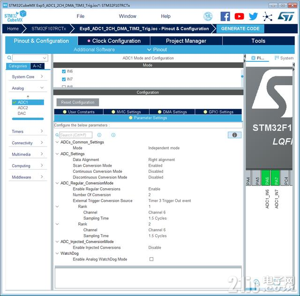Enable Analog WatchDog Mode checkbox
300x296 pixels.
[x=151, y=259]
